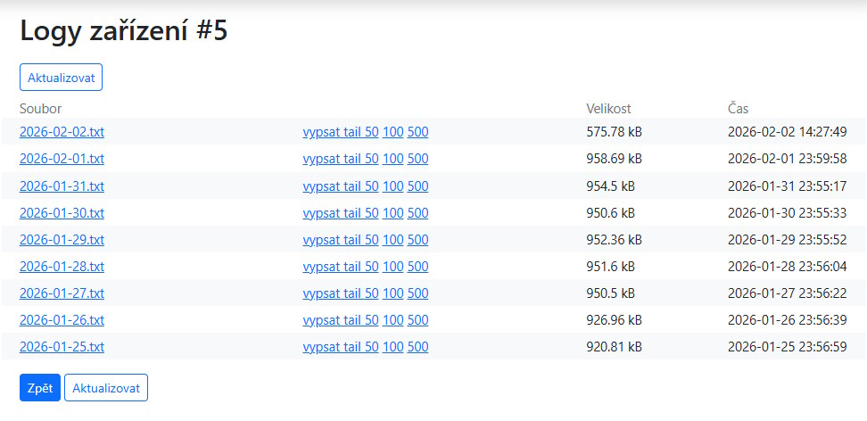Show tail 100 for 2026-02-01.txt
This screenshot has width=867, height=421.
pyautogui.click(x=392, y=159)
